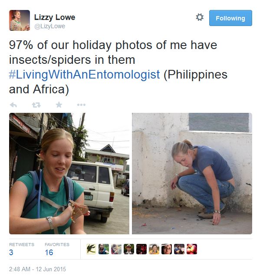The image size is (263, 276).
Task: Open the gear settings dropdown
Action: click(x=200, y=17)
